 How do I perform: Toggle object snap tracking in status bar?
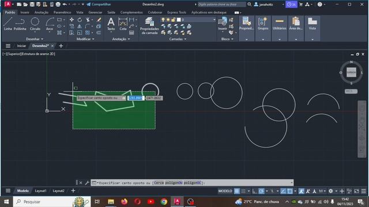283,191
